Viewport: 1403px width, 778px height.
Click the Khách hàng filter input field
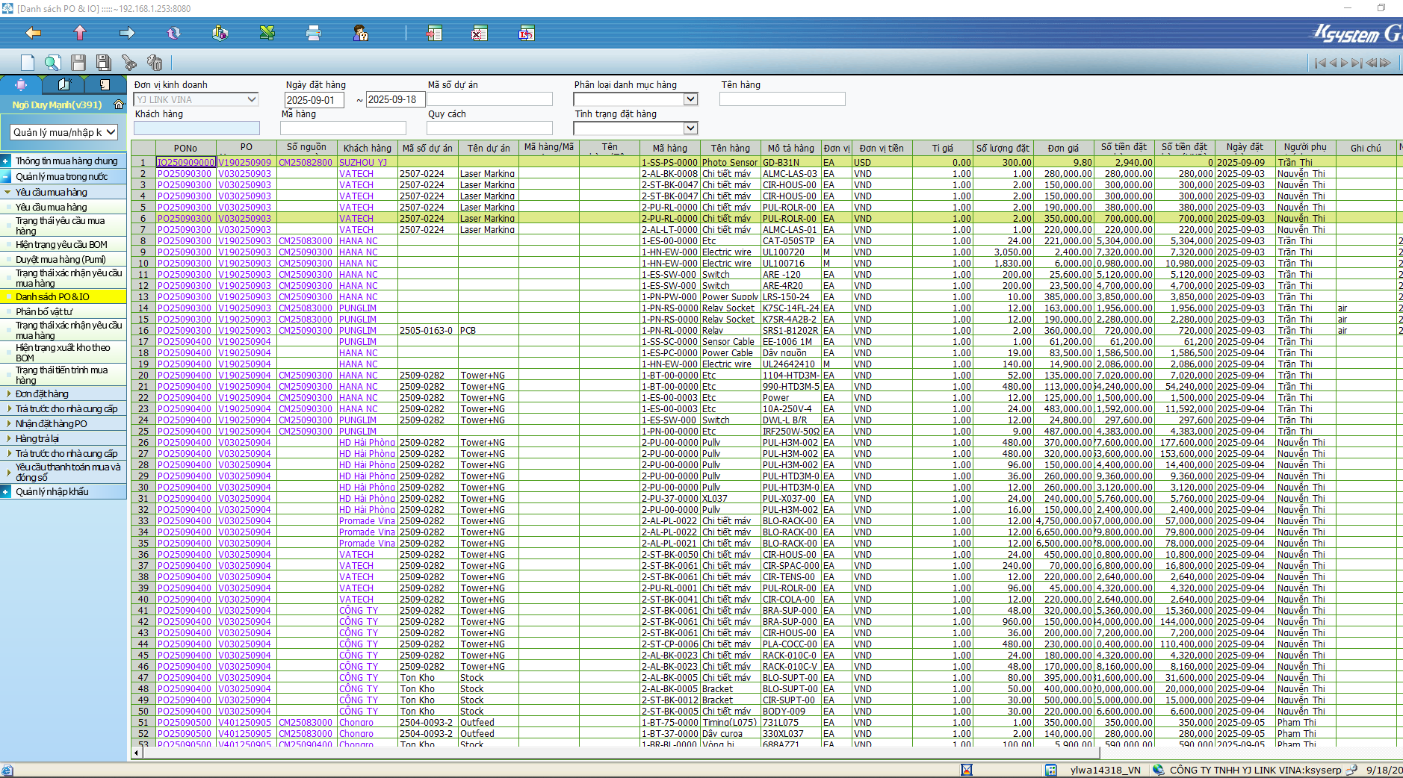[x=196, y=128]
